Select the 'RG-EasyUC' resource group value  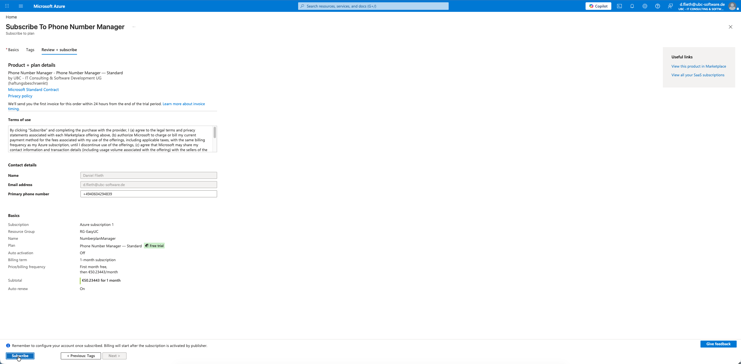89,231
